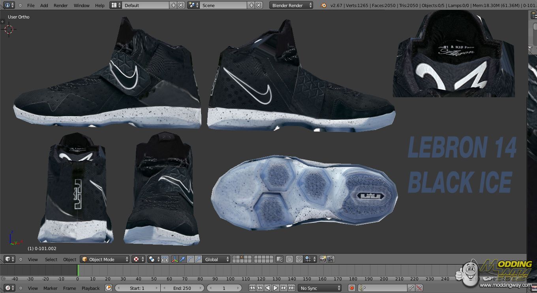Toggle automatic keyframe record button

351,288
